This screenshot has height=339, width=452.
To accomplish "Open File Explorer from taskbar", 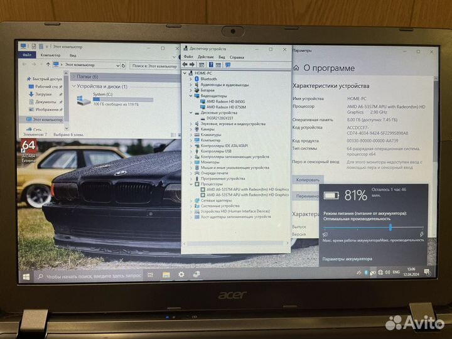I will tap(166, 275).
